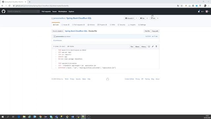Viewport: 211px width, 119px height.
Task: Open Task View in the taskbar
Action: [x=13, y=117]
